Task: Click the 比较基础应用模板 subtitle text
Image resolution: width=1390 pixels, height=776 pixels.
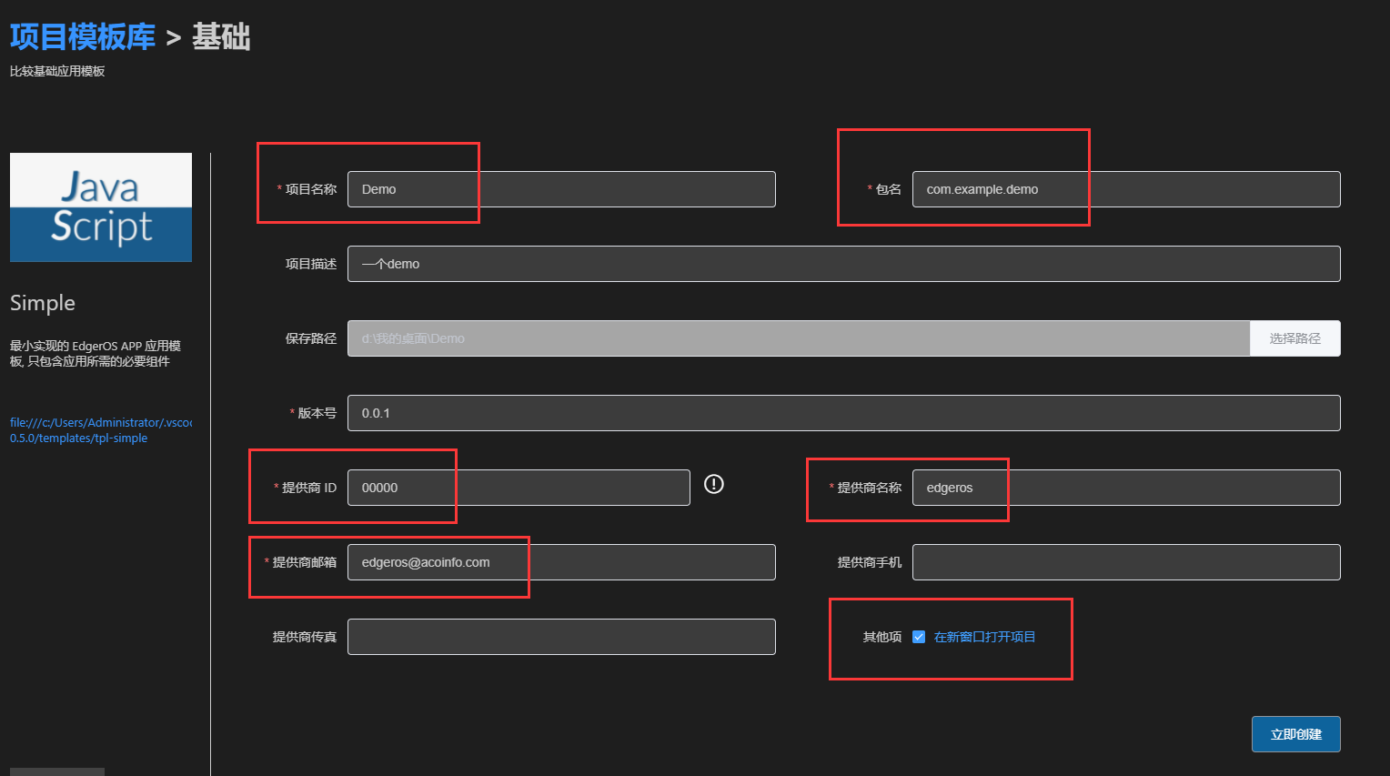Action: click(57, 71)
